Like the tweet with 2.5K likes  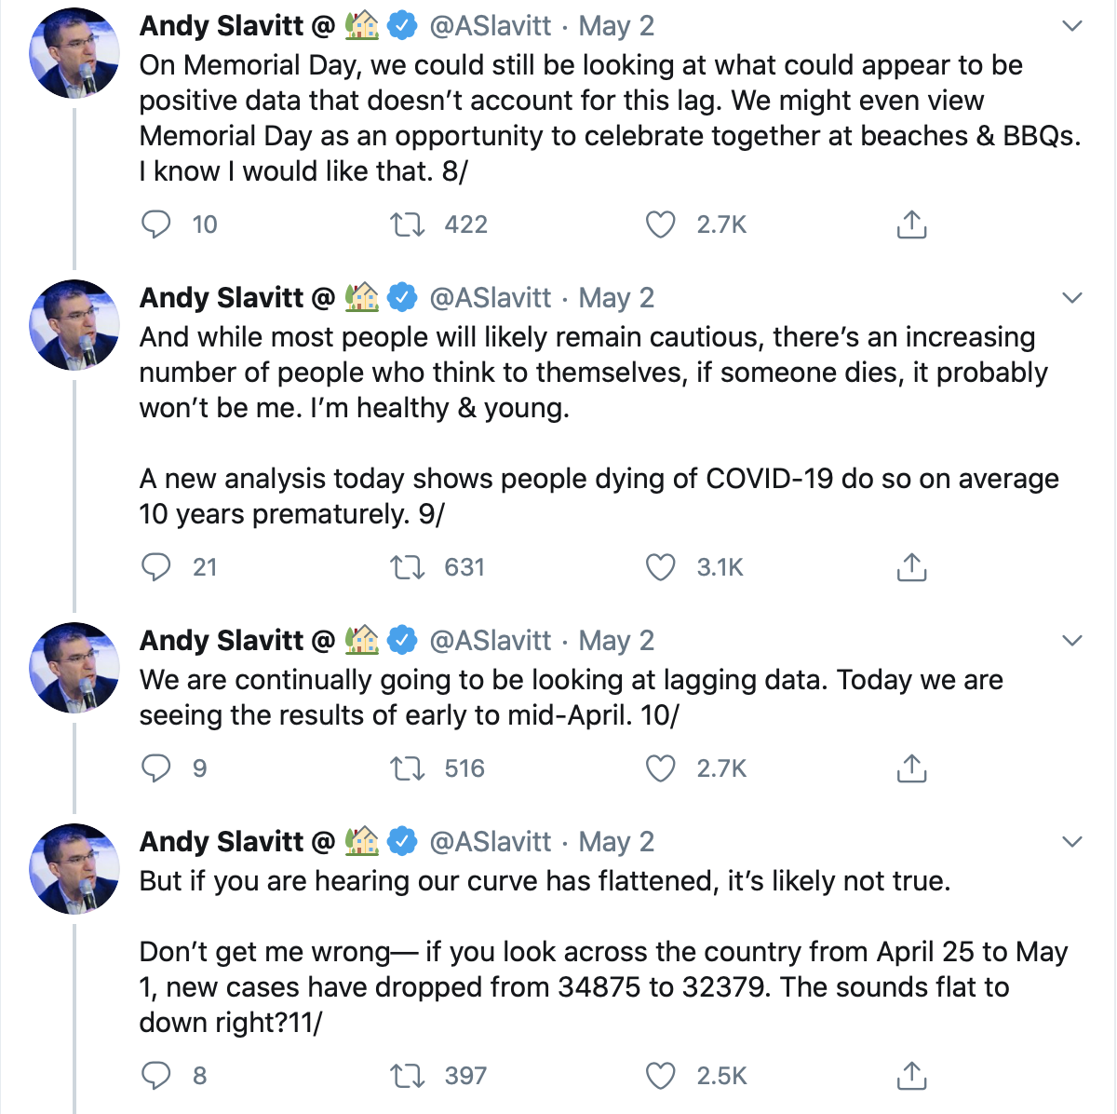[660, 1076]
